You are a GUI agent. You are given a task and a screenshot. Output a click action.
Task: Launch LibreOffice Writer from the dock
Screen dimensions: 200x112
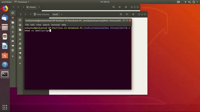click(x=5, y=46)
